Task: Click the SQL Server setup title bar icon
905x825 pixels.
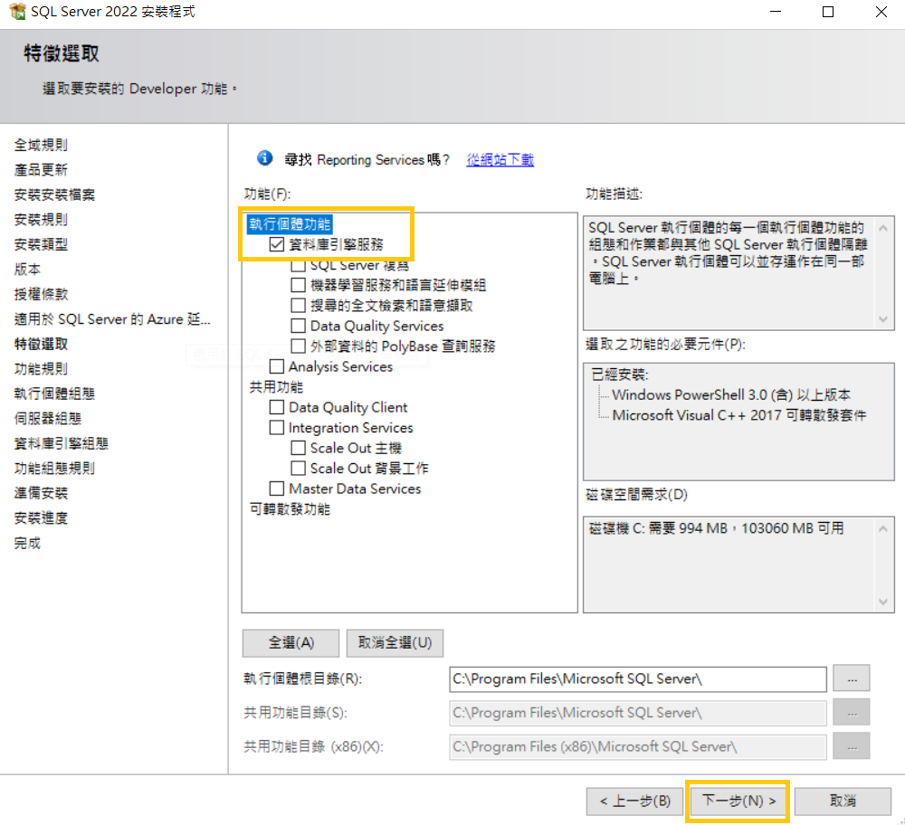Action: click(17, 11)
